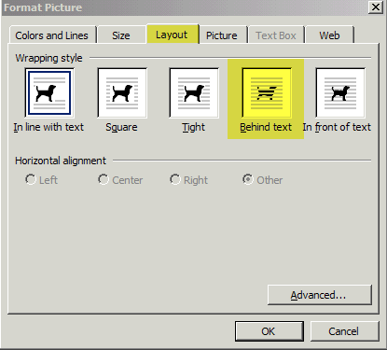Open the Advanced layout options button
The width and height of the screenshot is (387, 350).
pyautogui.click(x=319, y=295)
